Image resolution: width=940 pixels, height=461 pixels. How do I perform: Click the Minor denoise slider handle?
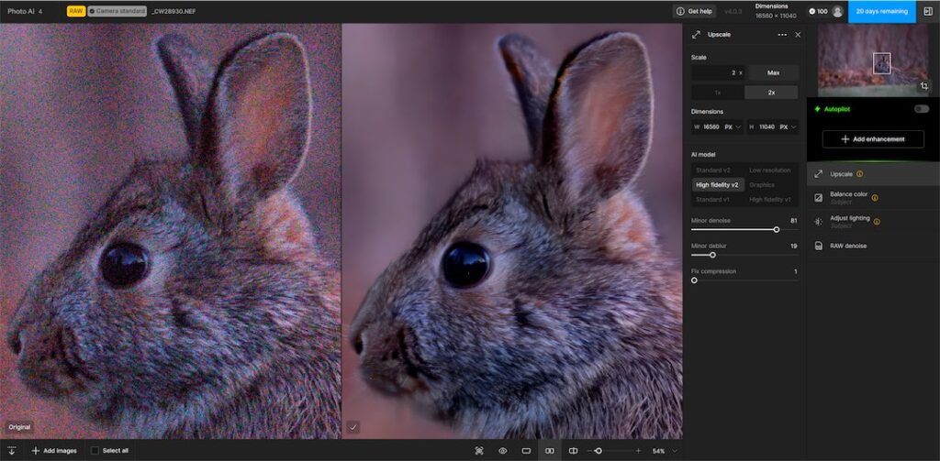coord(777,229)
